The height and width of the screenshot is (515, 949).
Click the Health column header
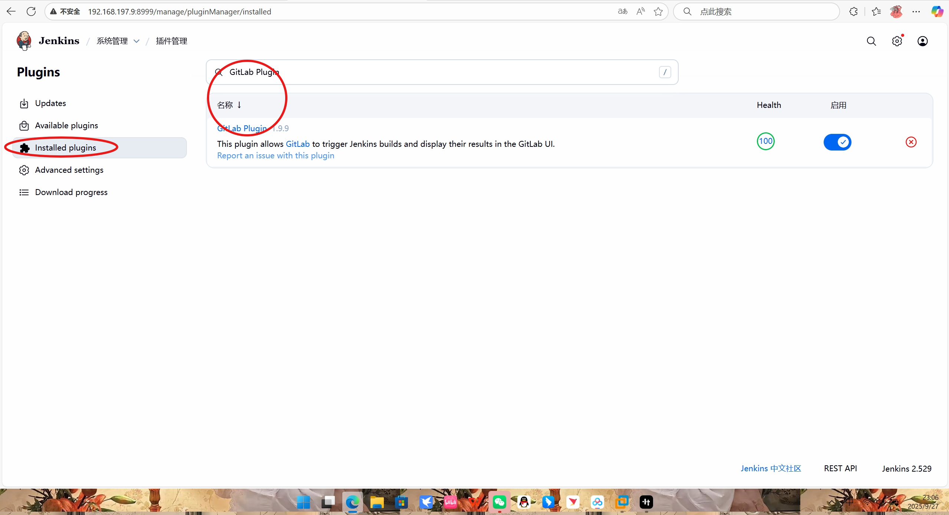click(769, 105)
